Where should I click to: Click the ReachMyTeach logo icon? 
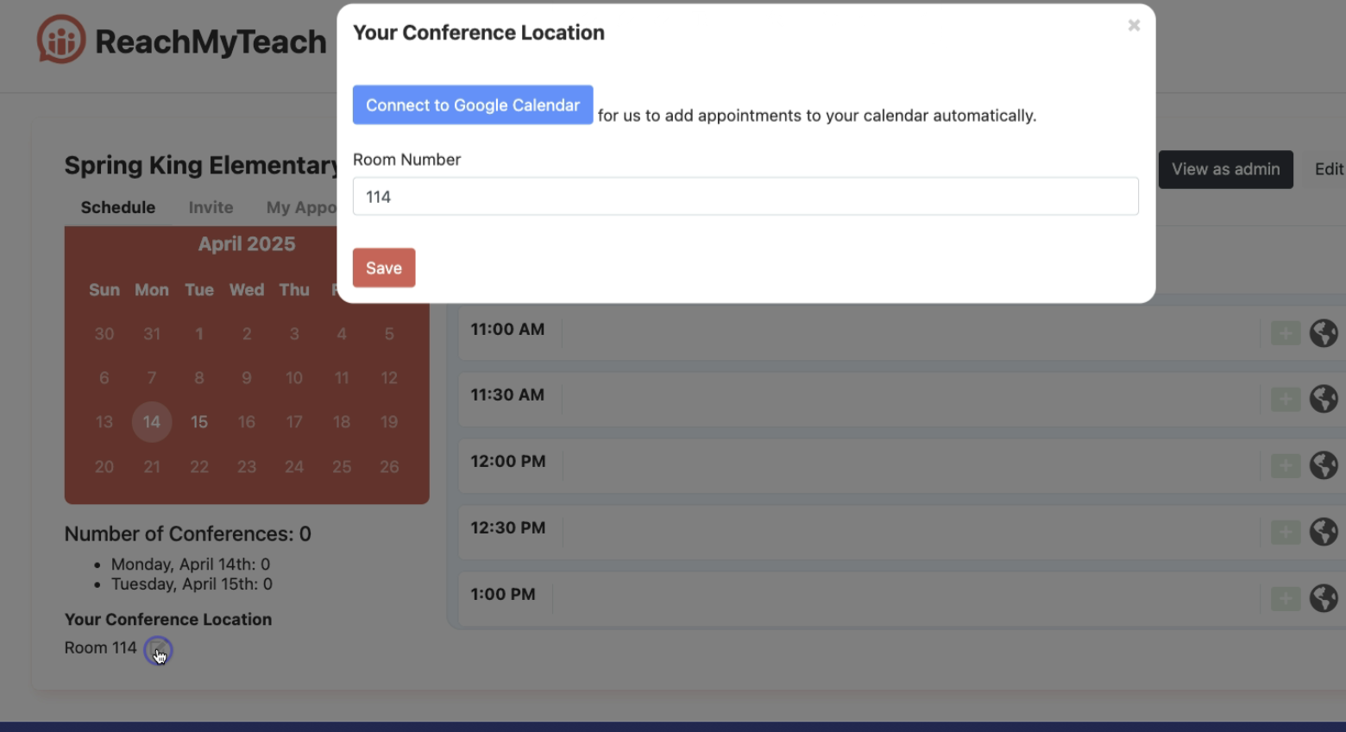(61, 40)
